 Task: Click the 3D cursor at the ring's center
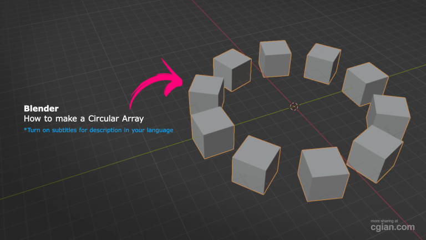(294, 107)
